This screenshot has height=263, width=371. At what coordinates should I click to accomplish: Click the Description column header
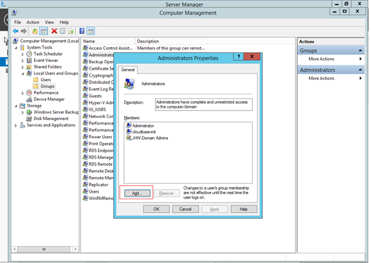coord(171,41)
